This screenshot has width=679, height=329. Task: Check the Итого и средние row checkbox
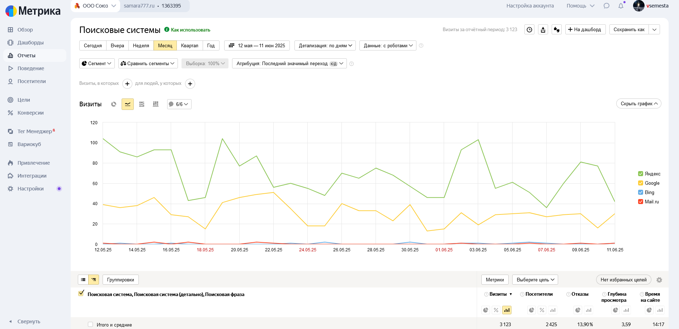click(x=90, y=325)
